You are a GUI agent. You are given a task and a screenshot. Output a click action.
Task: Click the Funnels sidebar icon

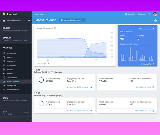coord(4,69)
